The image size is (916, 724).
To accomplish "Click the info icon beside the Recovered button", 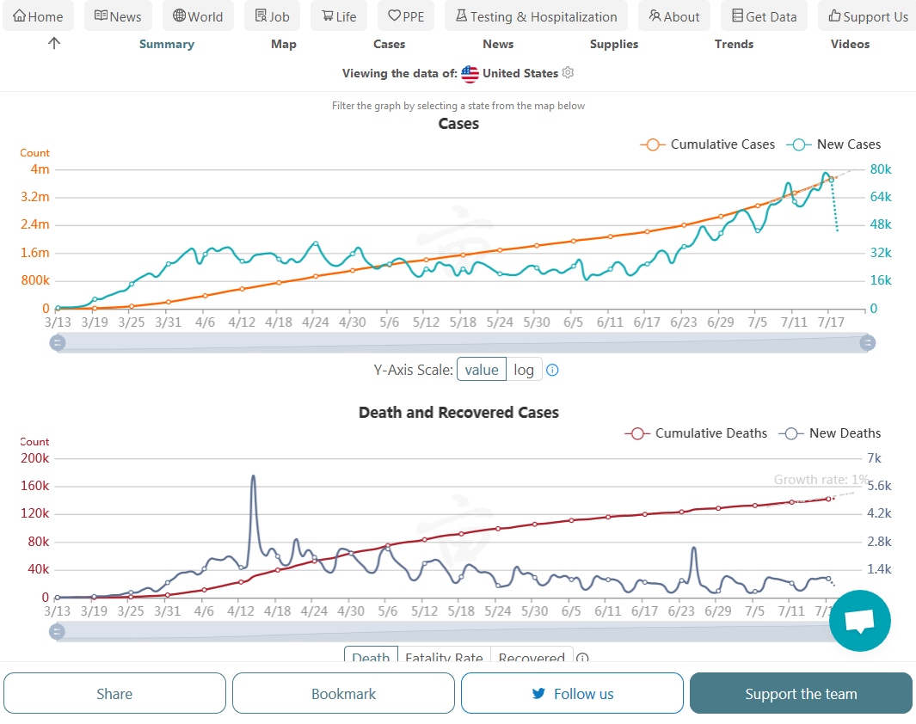I will tap(582, 659).
